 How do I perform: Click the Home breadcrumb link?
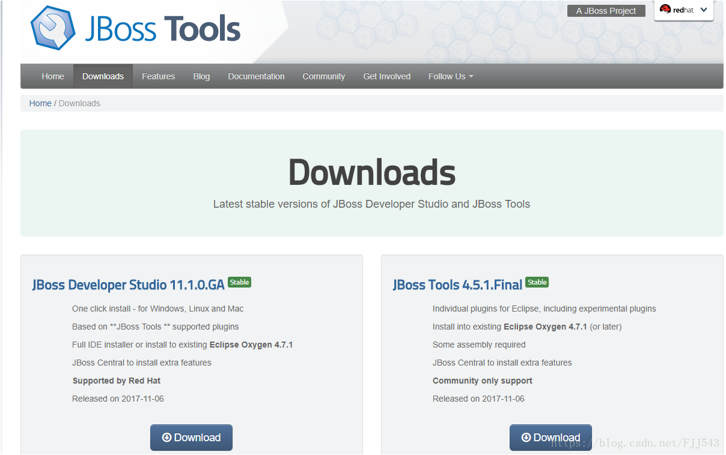tap(40, 103)
